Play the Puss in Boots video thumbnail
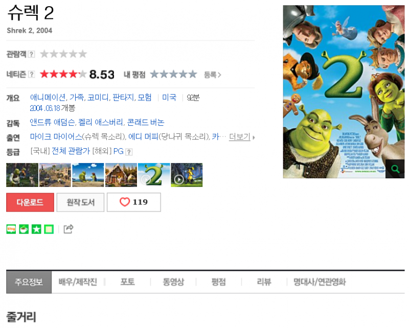 pyautogui.click(x=187, y=175)
